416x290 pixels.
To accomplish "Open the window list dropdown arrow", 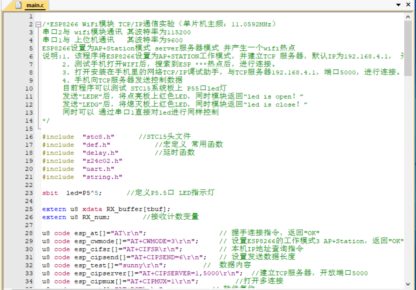I will 398,5.
